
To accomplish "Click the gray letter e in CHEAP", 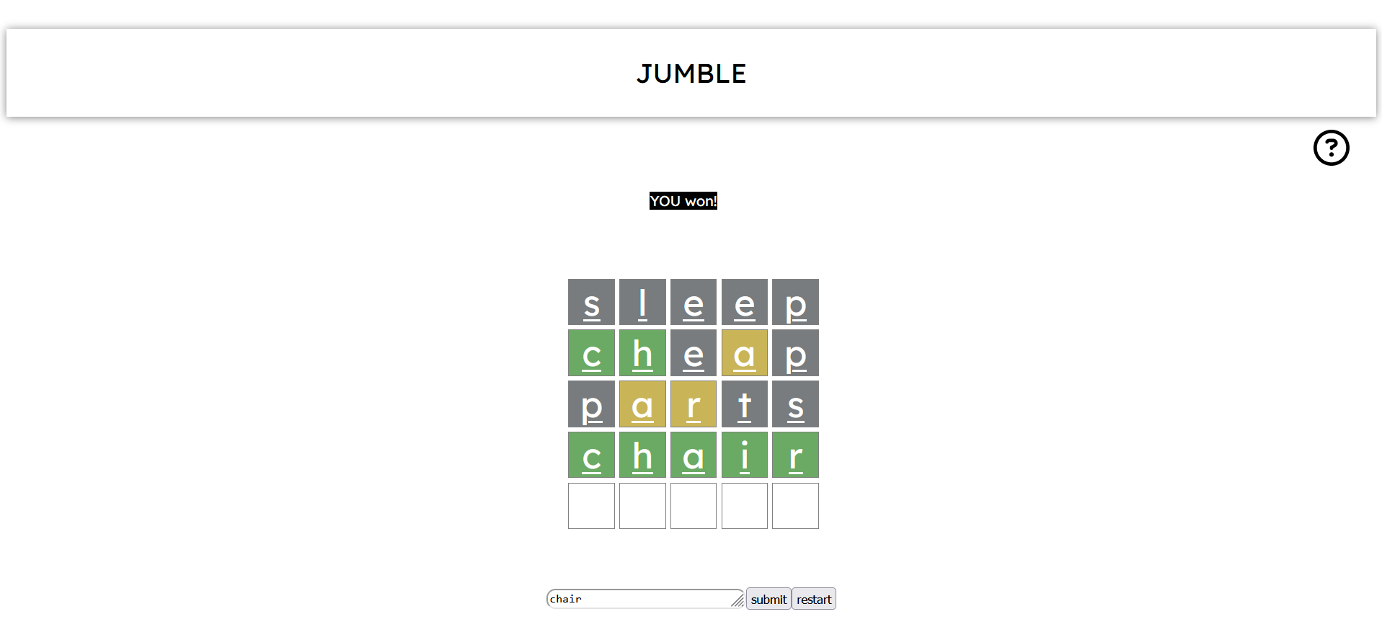I will coord(693,353).
